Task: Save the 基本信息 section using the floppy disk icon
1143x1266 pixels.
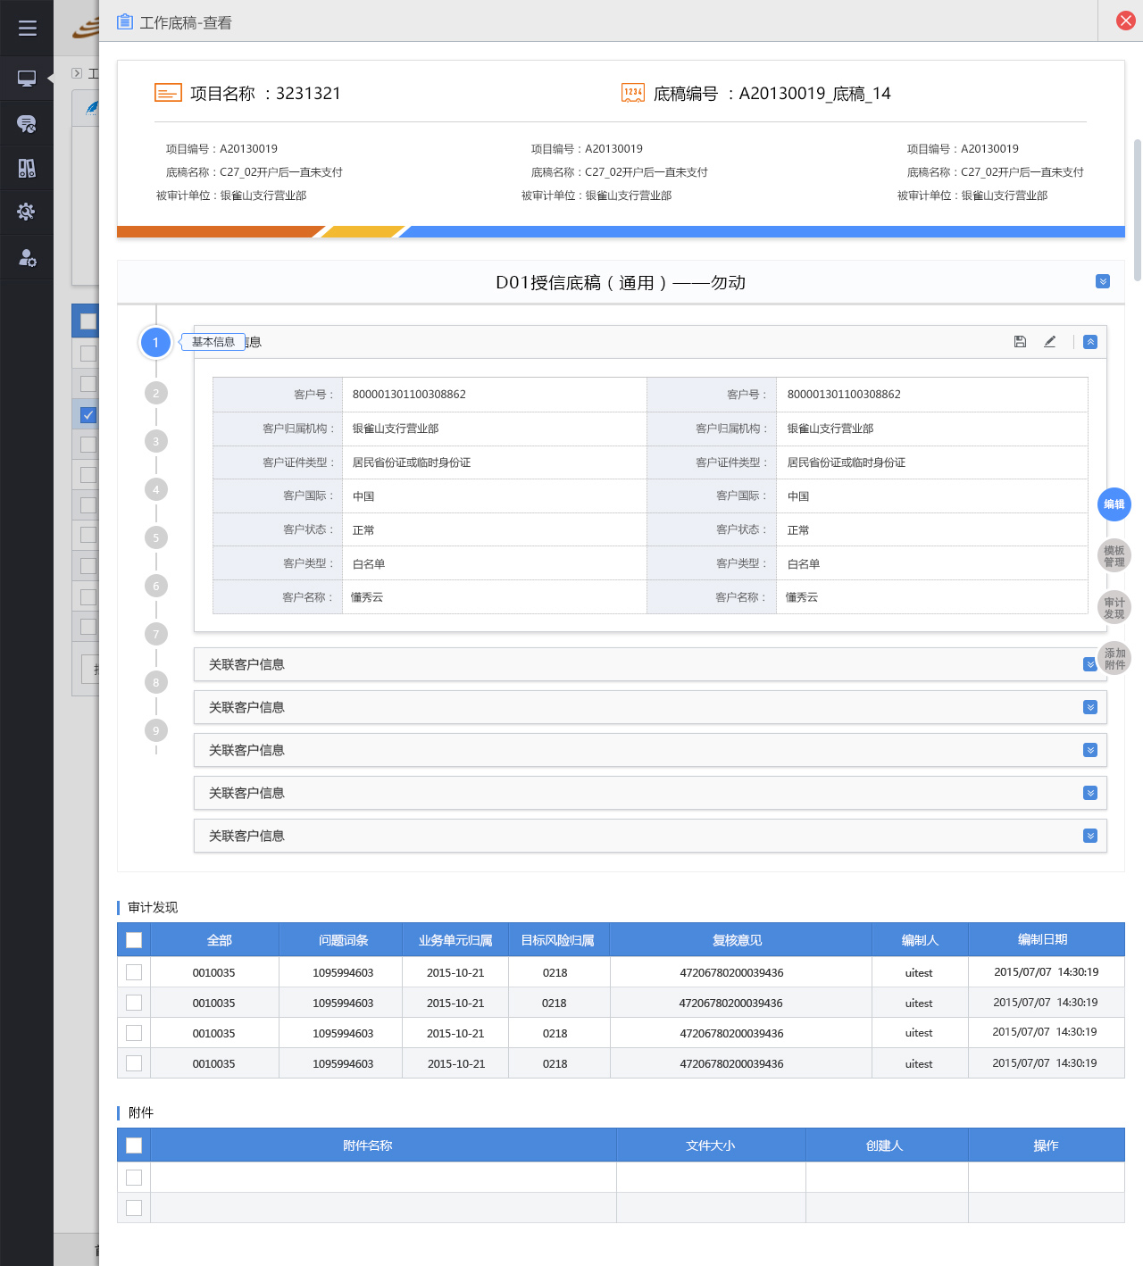Action: (x=1020, y=341)
